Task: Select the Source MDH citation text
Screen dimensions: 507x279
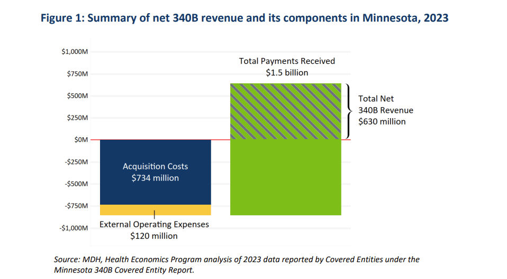Action: (x=237, y=265)
